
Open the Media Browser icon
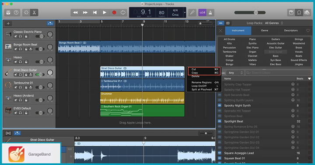point(307,12)
